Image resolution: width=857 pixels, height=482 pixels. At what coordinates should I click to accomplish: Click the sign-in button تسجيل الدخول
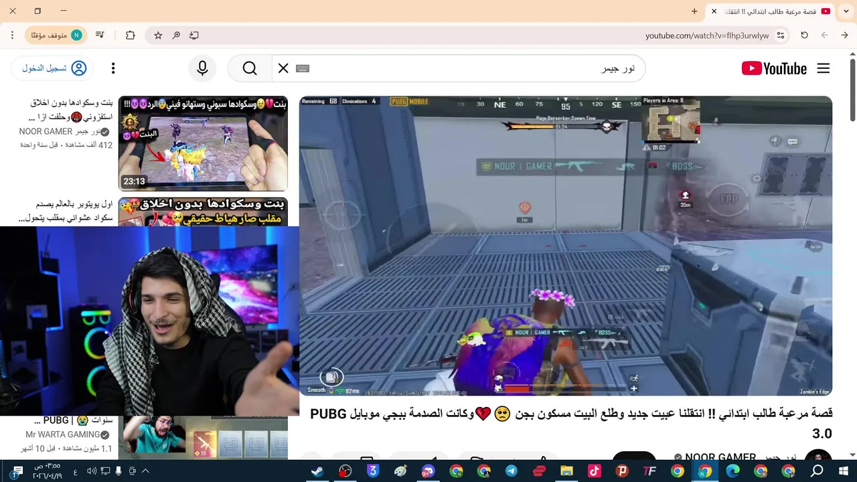pyautogui.click(x=53, y=68)
